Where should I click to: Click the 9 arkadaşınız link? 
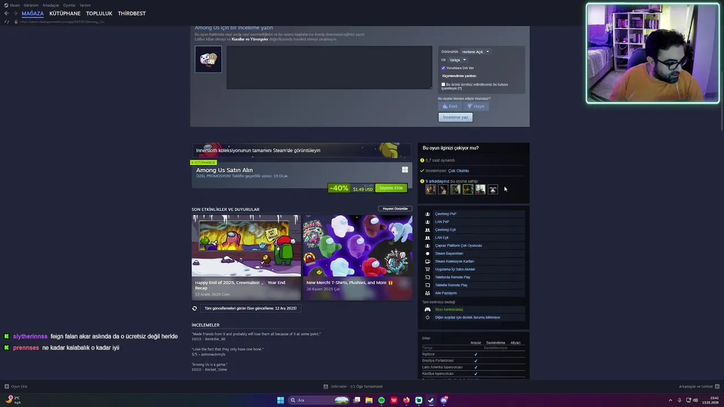[437, 181]
